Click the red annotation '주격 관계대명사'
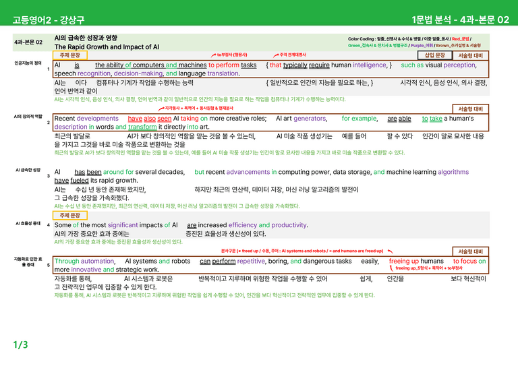 click(x=292, y=55)
